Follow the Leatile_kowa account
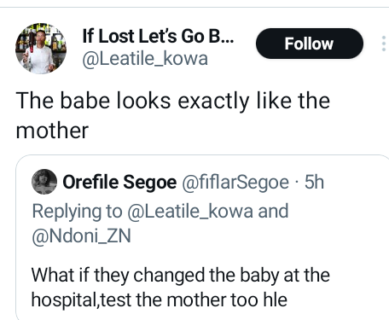Image resolution: width=389 pixels, height=320 pixels. (x=310, y=44)
